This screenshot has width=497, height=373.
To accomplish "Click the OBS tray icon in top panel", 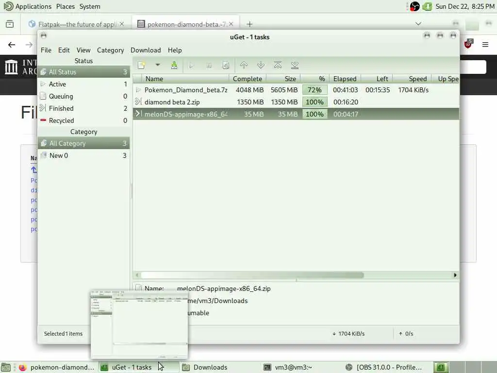I will coord(414,6).
